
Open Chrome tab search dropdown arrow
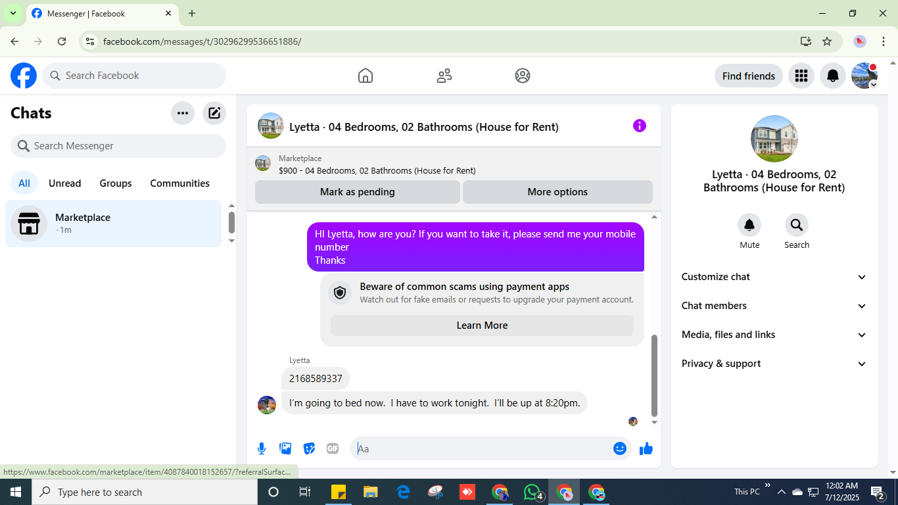tap(12, 13)
